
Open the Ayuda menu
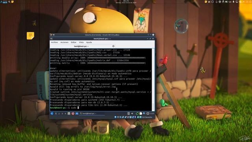pyautogui.click(x=89, y=42)
